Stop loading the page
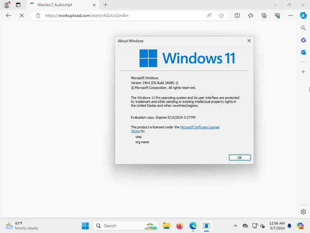Viewport: 310px width, 233px height. (22, 15)
